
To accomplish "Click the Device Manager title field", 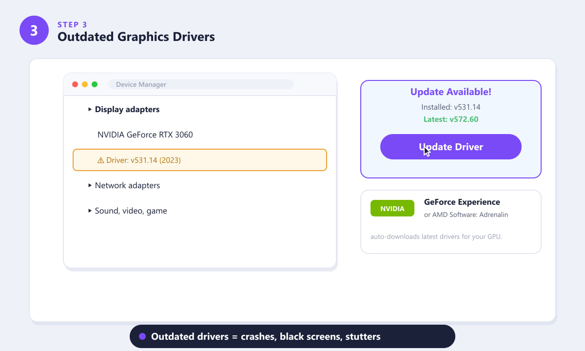I will [x=201, y=84].
